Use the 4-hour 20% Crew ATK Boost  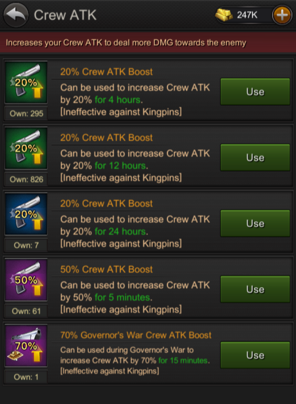point(255,92)
